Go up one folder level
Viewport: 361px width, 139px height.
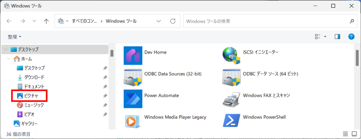[46, 21]
